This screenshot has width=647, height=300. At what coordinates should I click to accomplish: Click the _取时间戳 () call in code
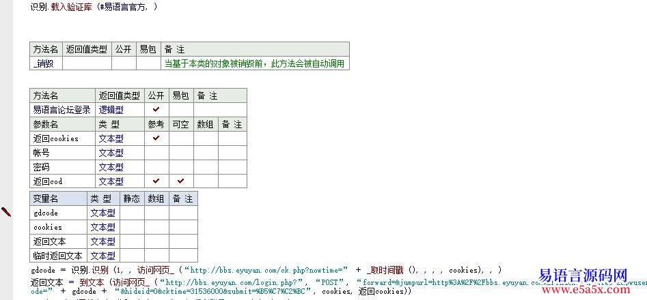[392, 271]
